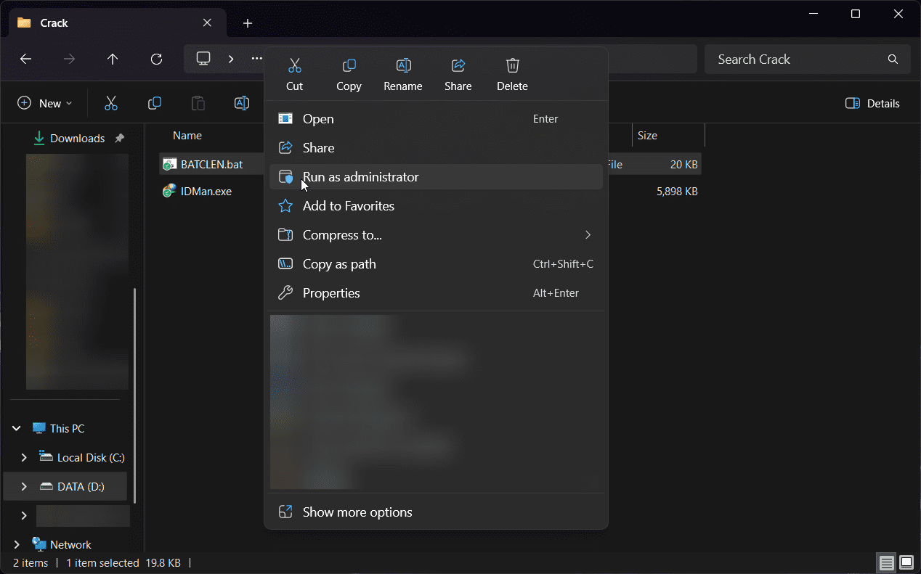Screen dimensions: 921x574
Task: Add a new Explorer tab
Action: click(247, 23)
